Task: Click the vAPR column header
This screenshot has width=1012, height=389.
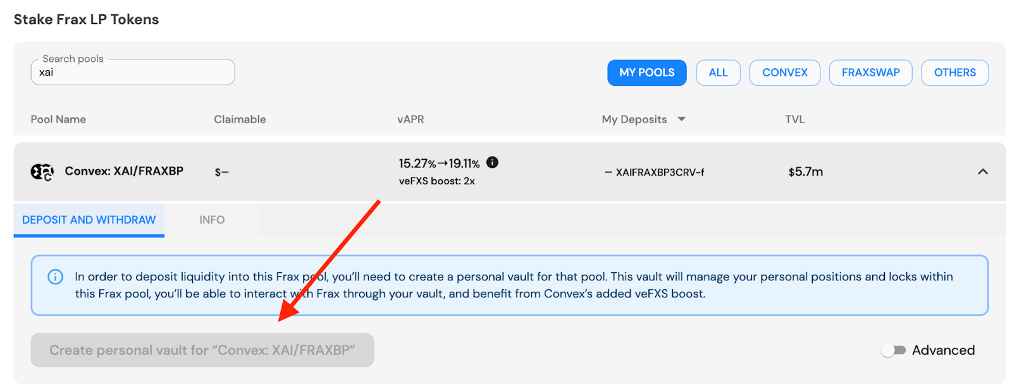Action: 410,119
